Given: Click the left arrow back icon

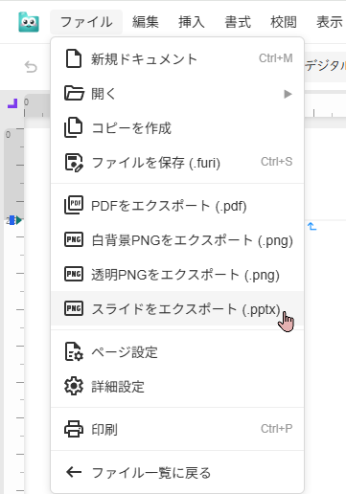Looking at the screenshot, I should [74, 472].
